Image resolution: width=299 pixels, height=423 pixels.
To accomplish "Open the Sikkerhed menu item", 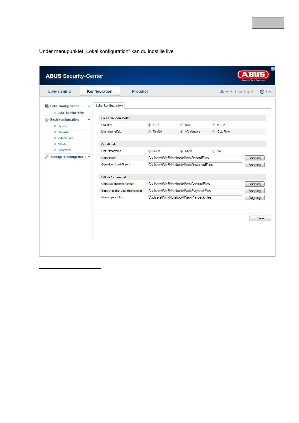I will 64,150.
